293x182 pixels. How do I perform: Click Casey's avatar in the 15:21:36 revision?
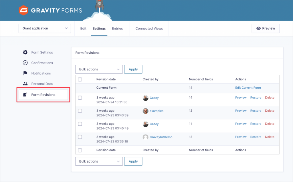146,98
